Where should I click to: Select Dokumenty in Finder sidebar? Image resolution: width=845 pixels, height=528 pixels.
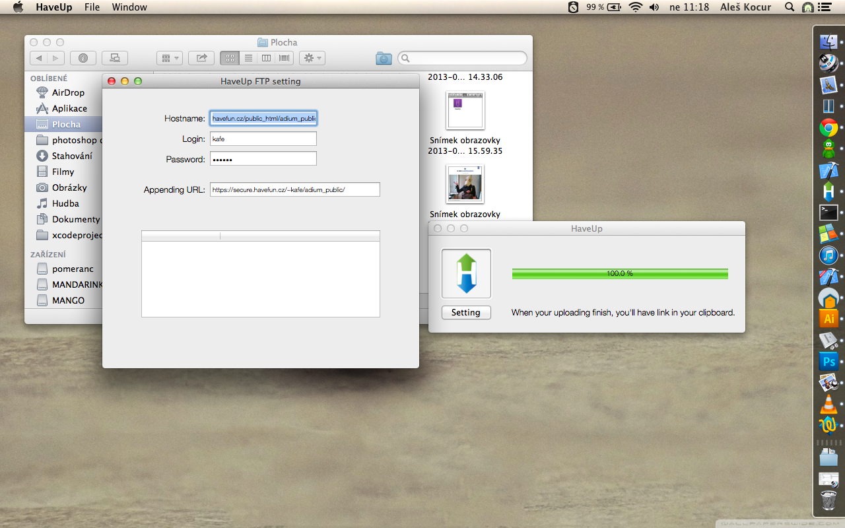(x=63, y=219)
